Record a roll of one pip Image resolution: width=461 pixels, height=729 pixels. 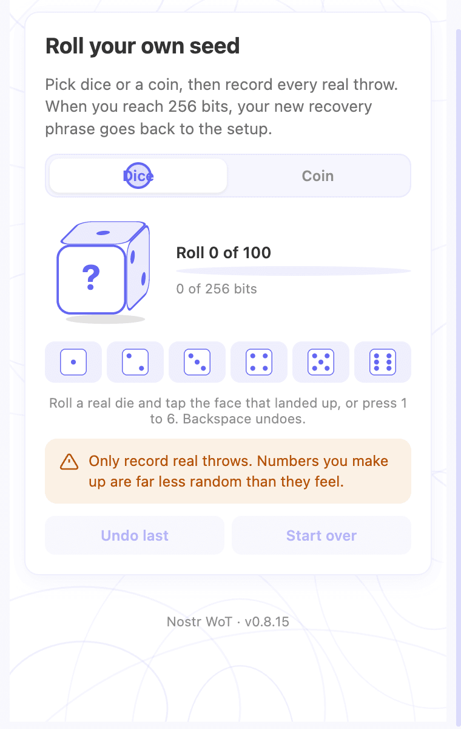click(x=73, y=362)
